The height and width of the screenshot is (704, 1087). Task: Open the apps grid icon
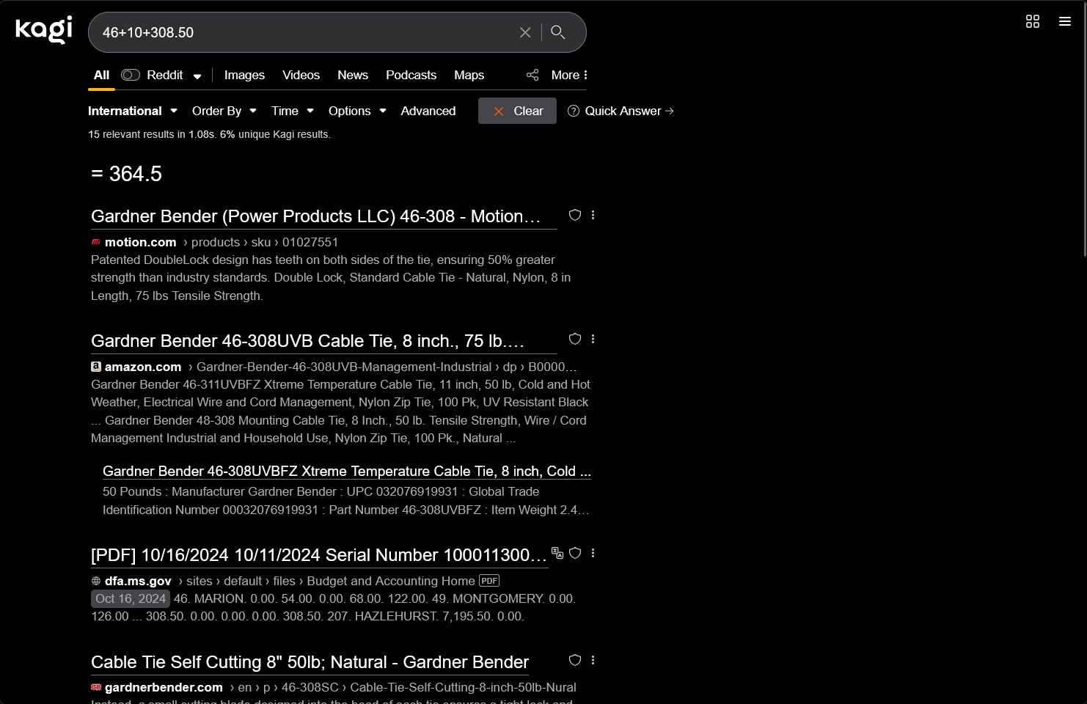(x=1033, y=21)
